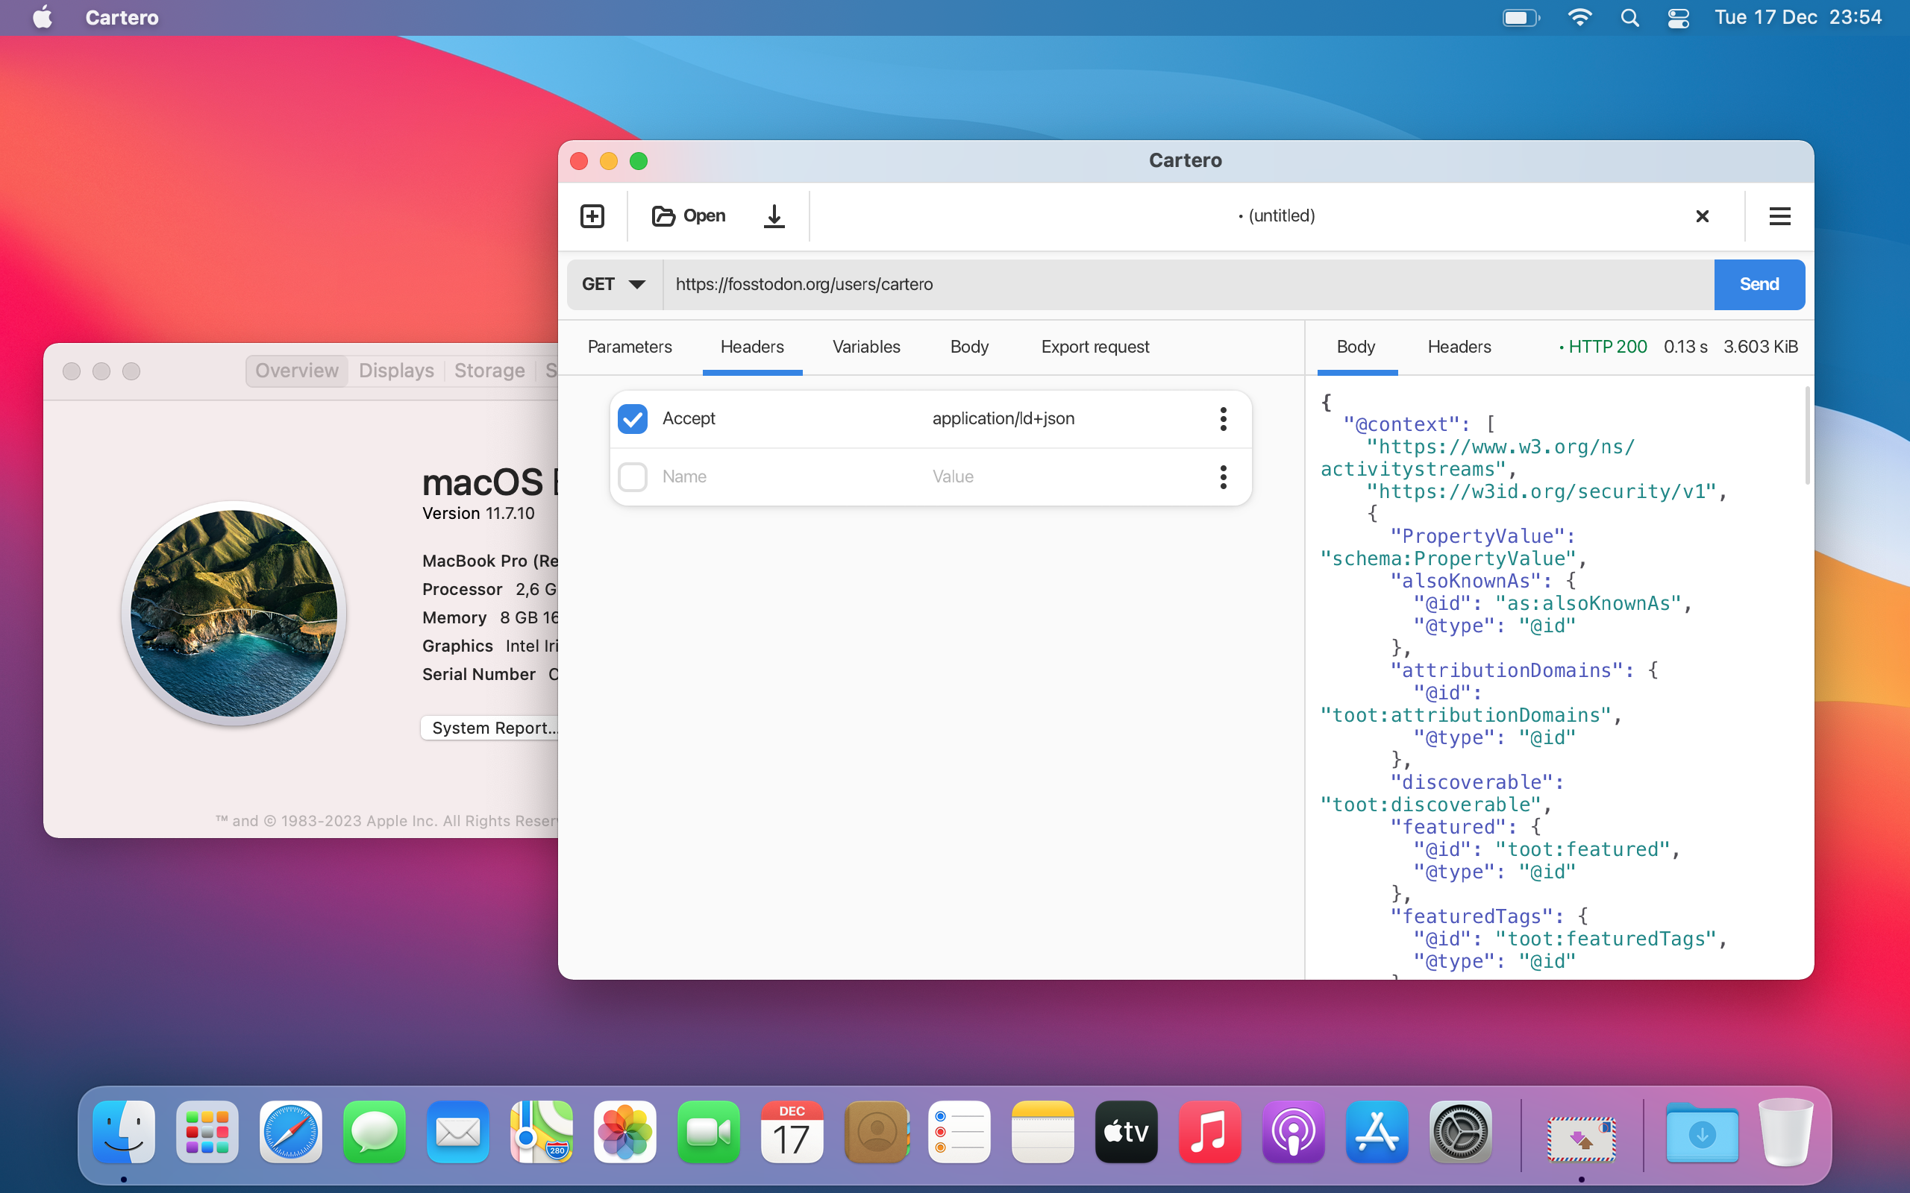This screenshot has width=1910, height=1193.
Task: Open App Store from the Dock
Action: 1377,1131
